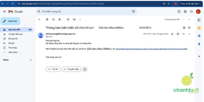Open the Hộp thư đến folder

click(14, 30)
